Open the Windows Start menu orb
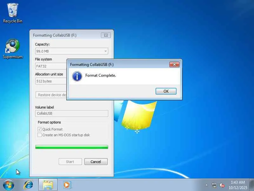 (9, 185)
